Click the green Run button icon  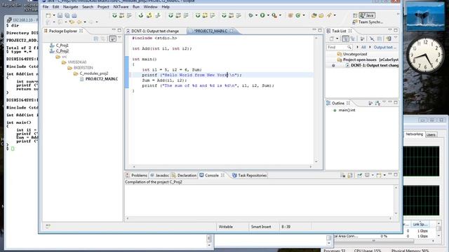point(262,15)
